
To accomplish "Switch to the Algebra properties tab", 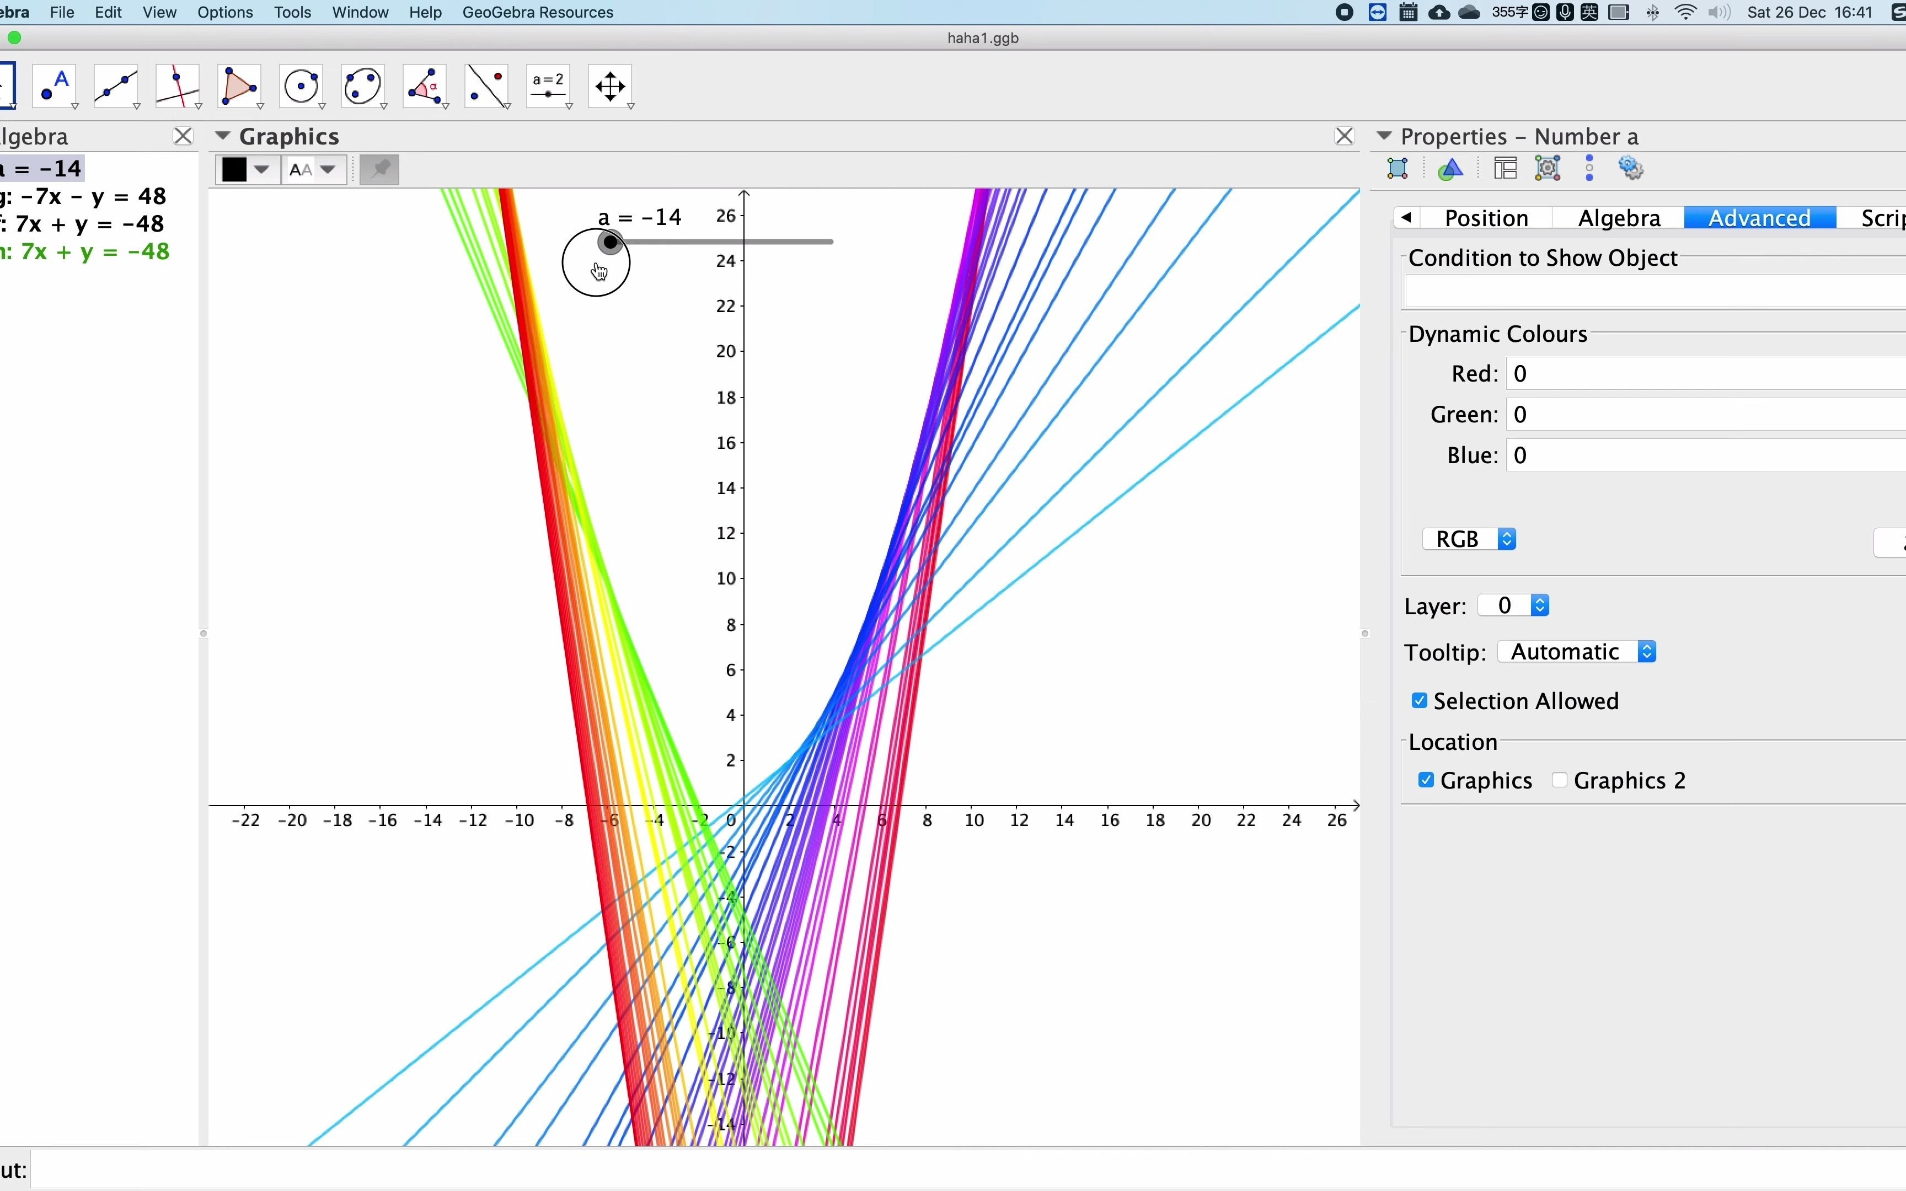I will tap(1618, 217).
